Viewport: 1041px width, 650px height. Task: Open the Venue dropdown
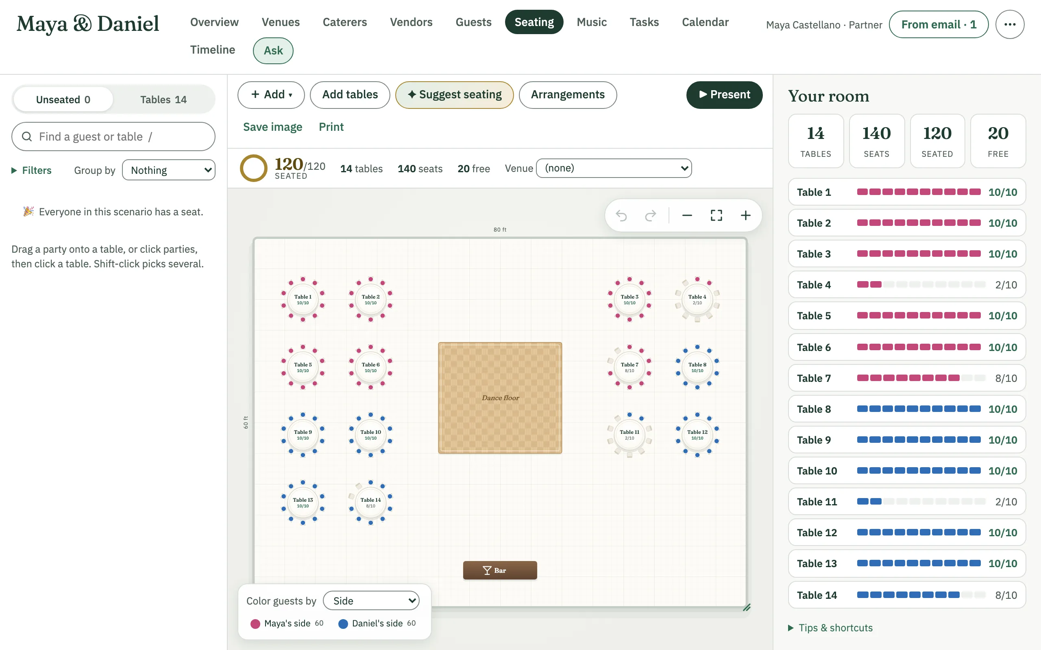614,168
